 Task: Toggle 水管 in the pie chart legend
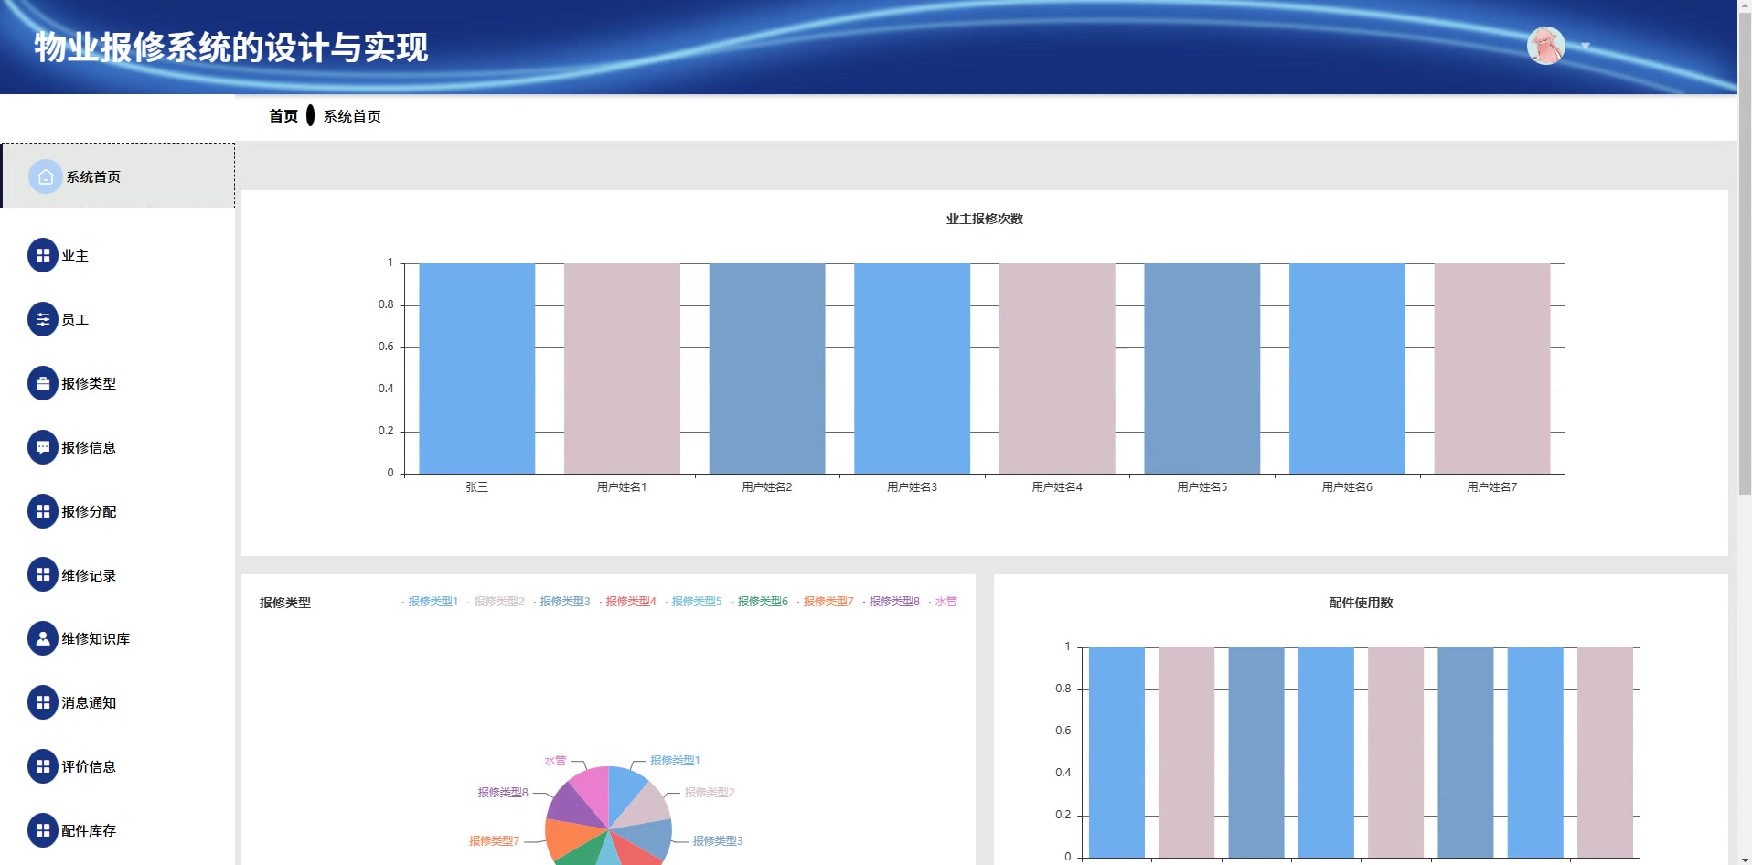tap(943, 602)
